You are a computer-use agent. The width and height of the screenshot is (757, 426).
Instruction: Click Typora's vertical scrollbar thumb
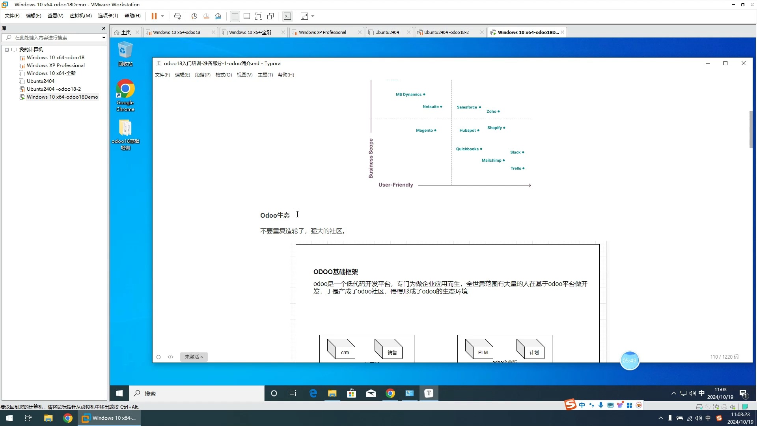tap(751, 129)
